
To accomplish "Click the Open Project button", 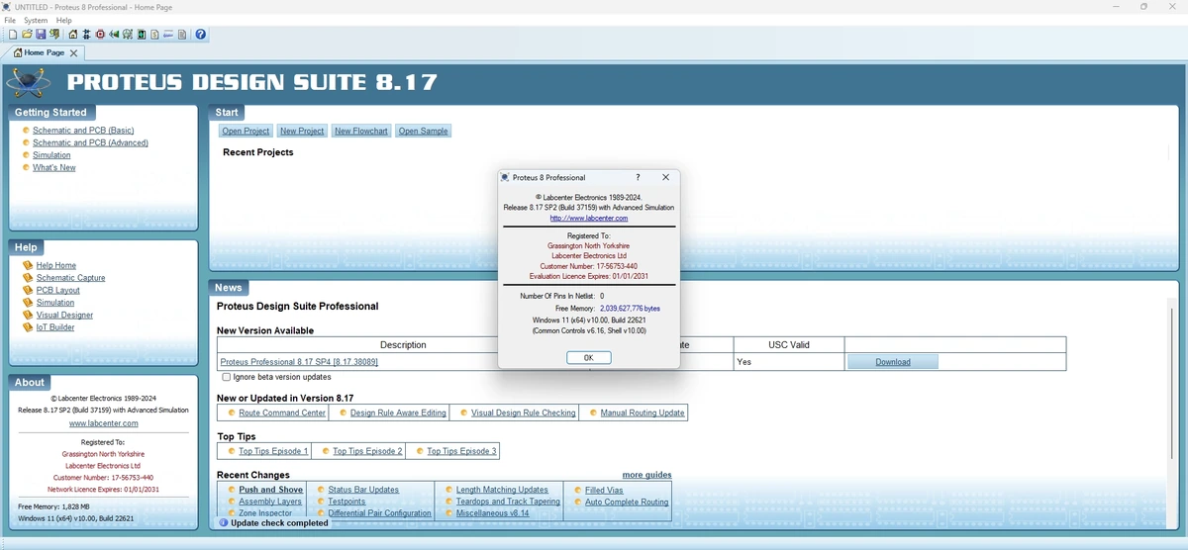I will pyautogui.click(x=246, y=131).
